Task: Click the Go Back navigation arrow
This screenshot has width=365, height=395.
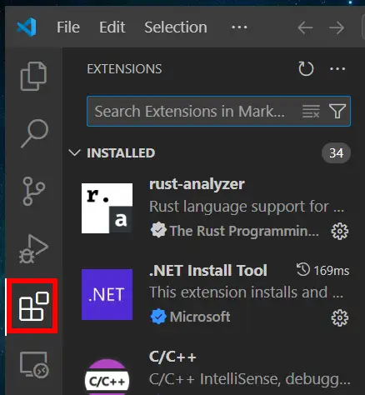Action: (305, 27)
